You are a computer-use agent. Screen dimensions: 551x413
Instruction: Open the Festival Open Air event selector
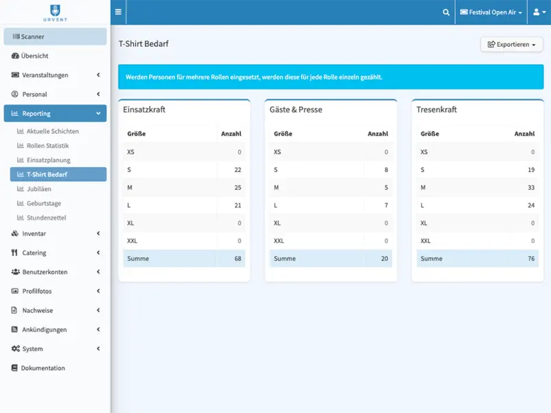tap(491, 12)
